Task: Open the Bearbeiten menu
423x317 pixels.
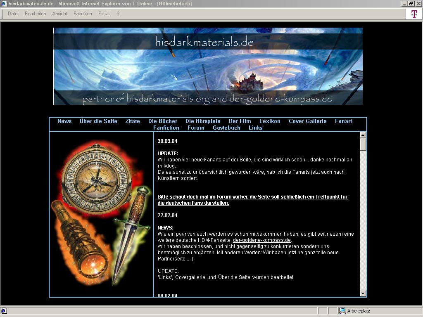Action: pyautogui.click(x=36, y=14)
